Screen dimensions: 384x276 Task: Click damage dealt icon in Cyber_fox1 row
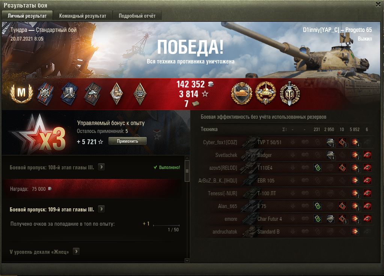pos(355,142)
